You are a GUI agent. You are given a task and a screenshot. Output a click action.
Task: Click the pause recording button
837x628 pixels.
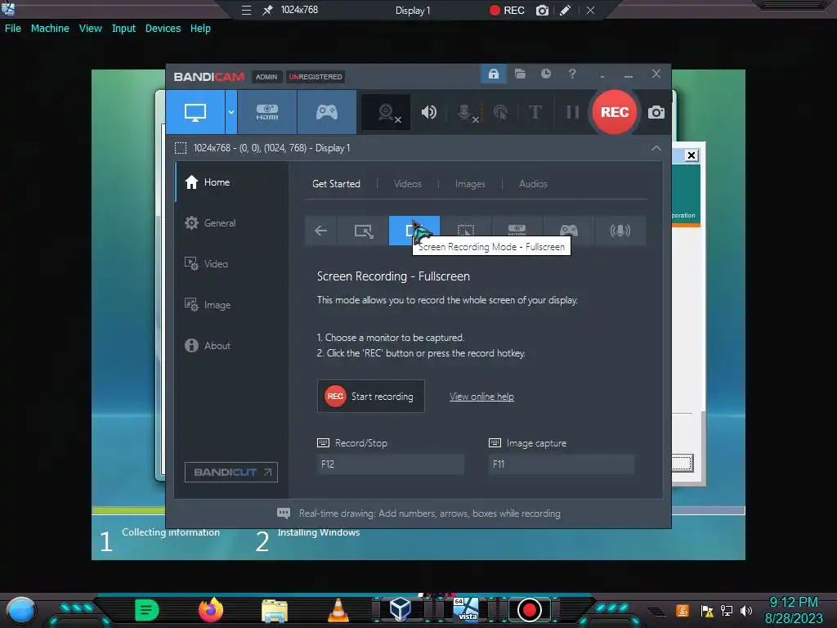pos(572,112)
